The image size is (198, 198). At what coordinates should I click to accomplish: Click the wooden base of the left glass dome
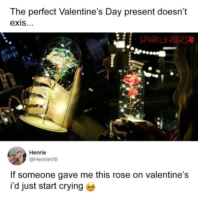click(x=43, y=124)
